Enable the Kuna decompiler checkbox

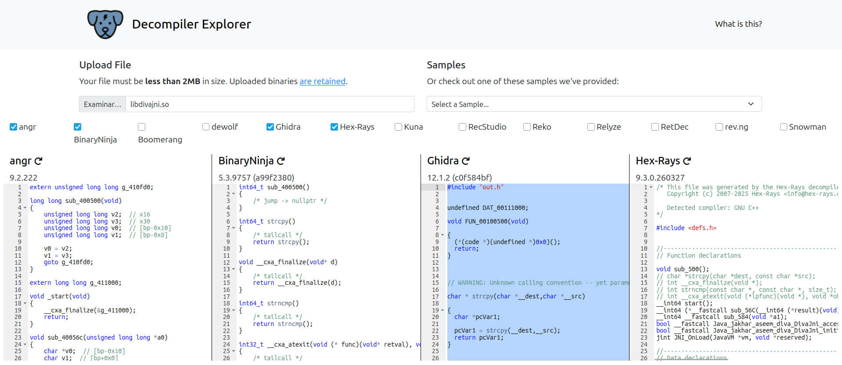(x=398, y=127)
